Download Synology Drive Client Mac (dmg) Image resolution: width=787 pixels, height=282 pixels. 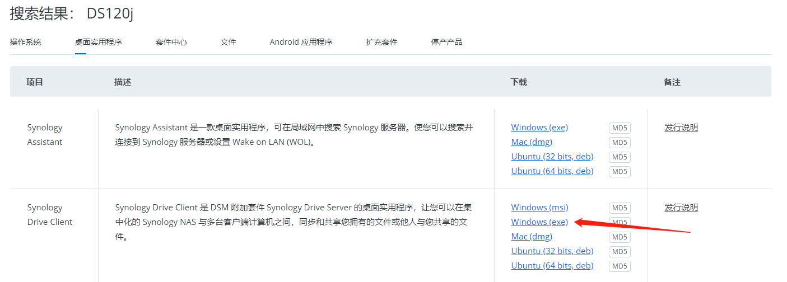(x=532, y=237)
